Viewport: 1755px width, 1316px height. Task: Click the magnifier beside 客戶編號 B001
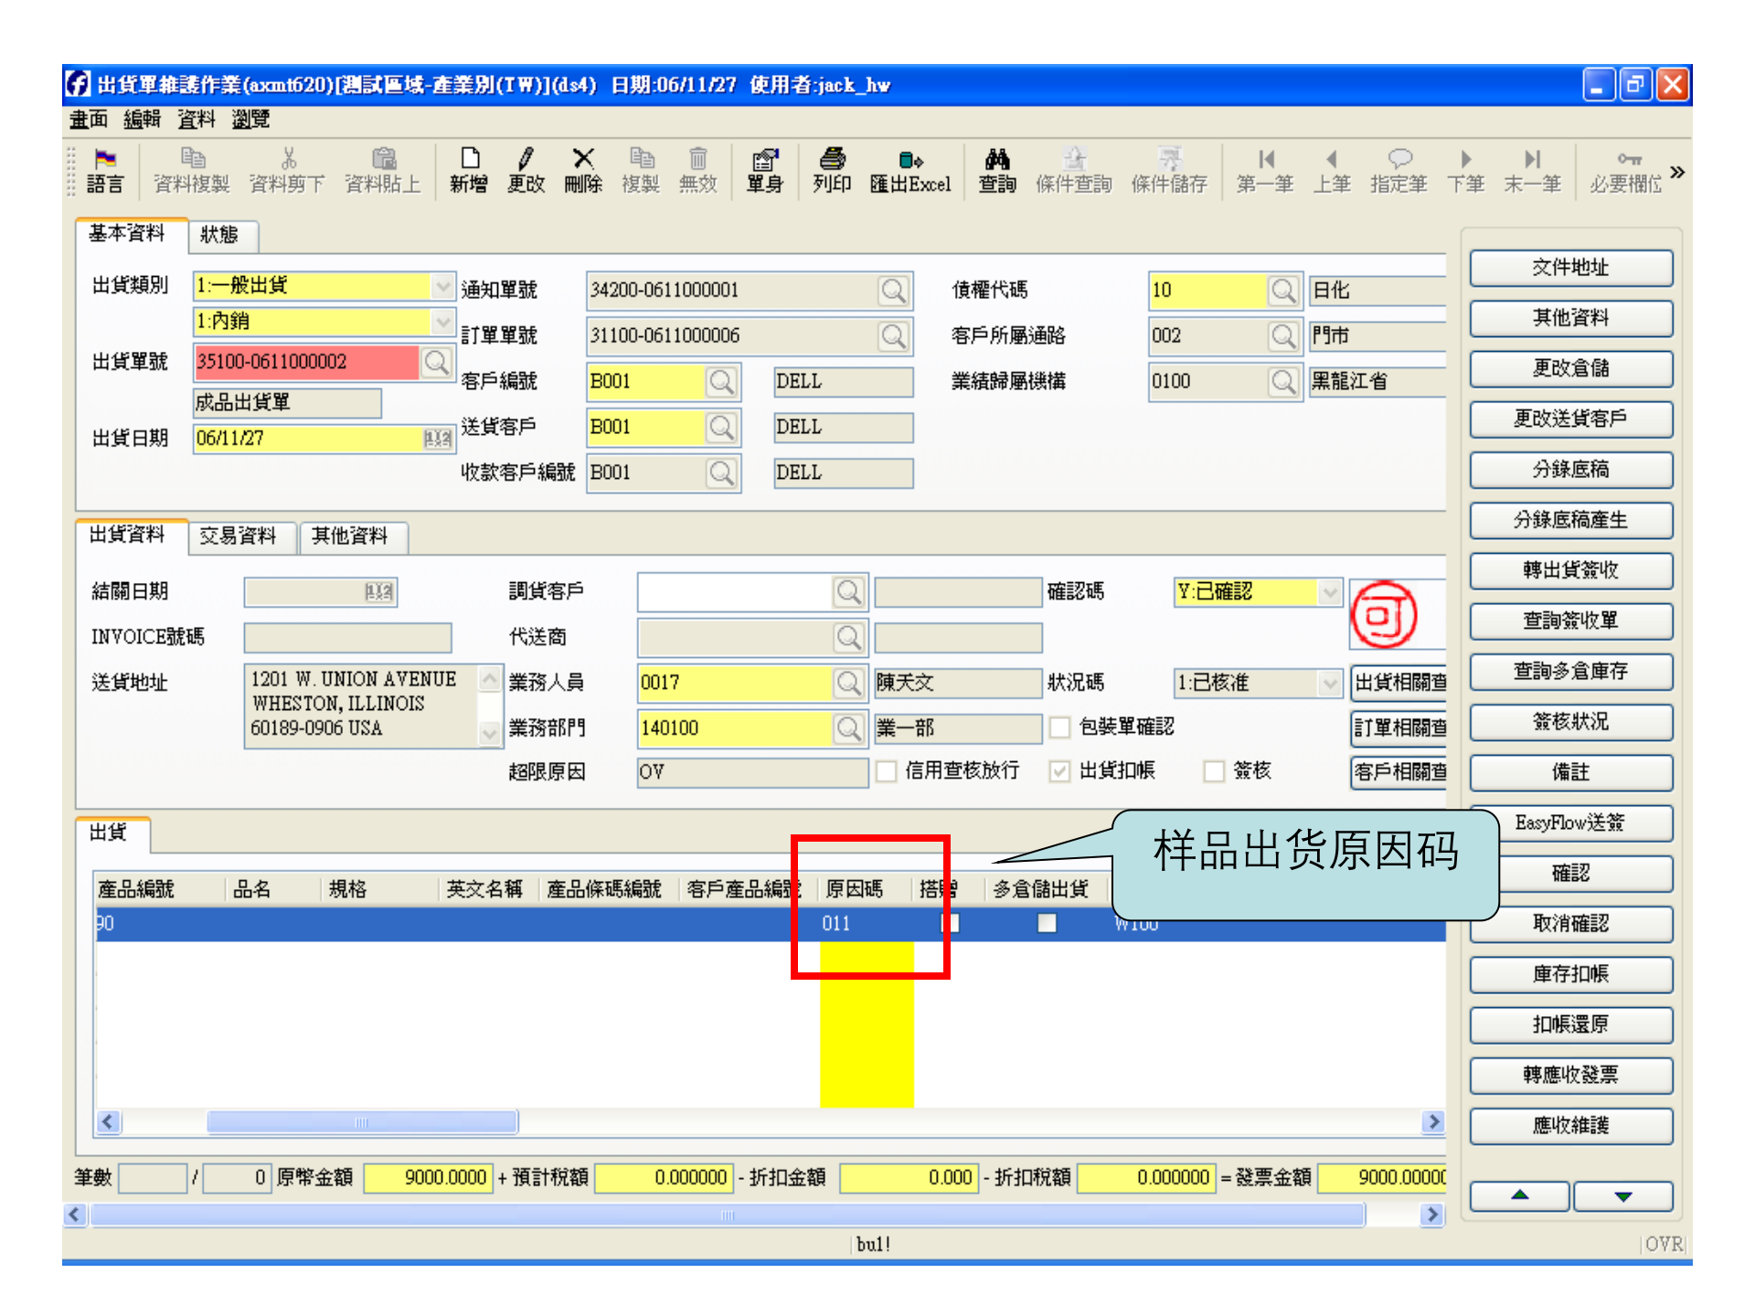(x=722, y=382)
